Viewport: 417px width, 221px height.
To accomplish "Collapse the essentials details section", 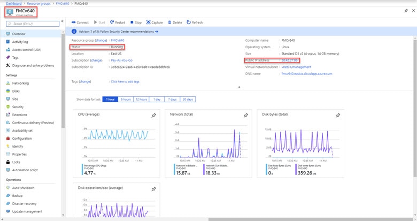I will (239, 87).
